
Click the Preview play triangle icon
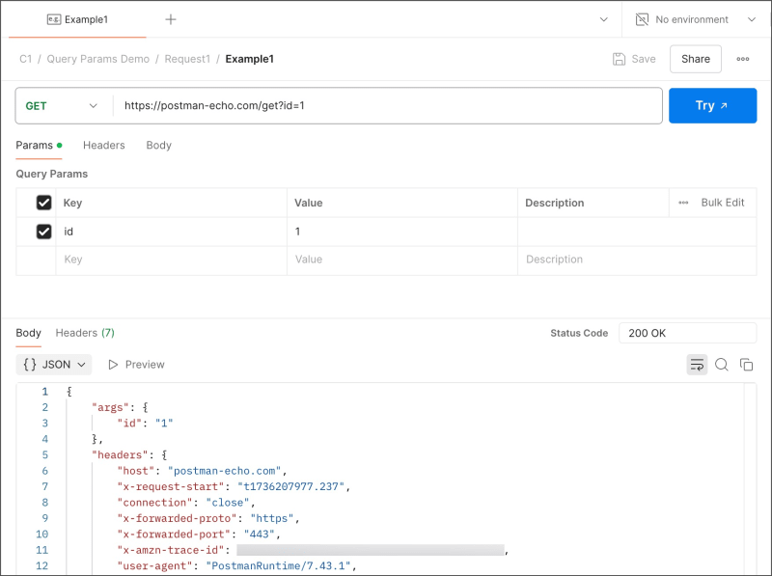[113, 365]
